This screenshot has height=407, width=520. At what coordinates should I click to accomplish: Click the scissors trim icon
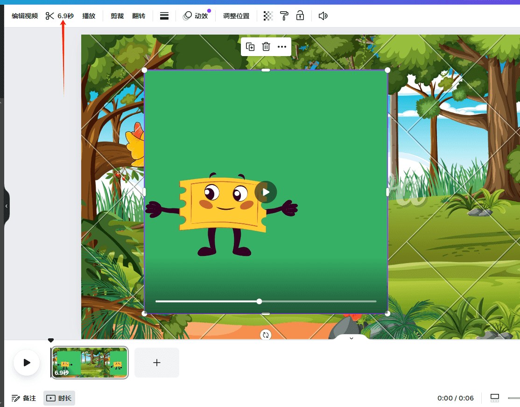tap(50, 16)
